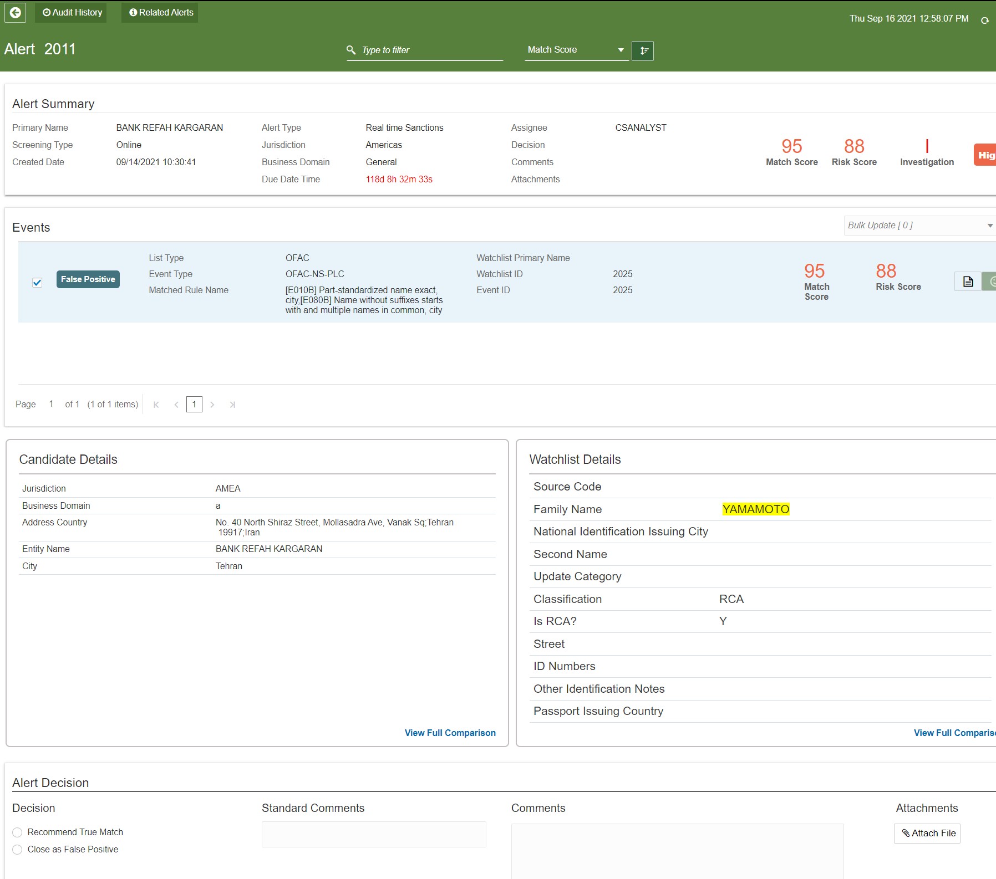This screenshot has width=996, height=879.
Task: Click the search magnifier icon
Action: point(351,50)
